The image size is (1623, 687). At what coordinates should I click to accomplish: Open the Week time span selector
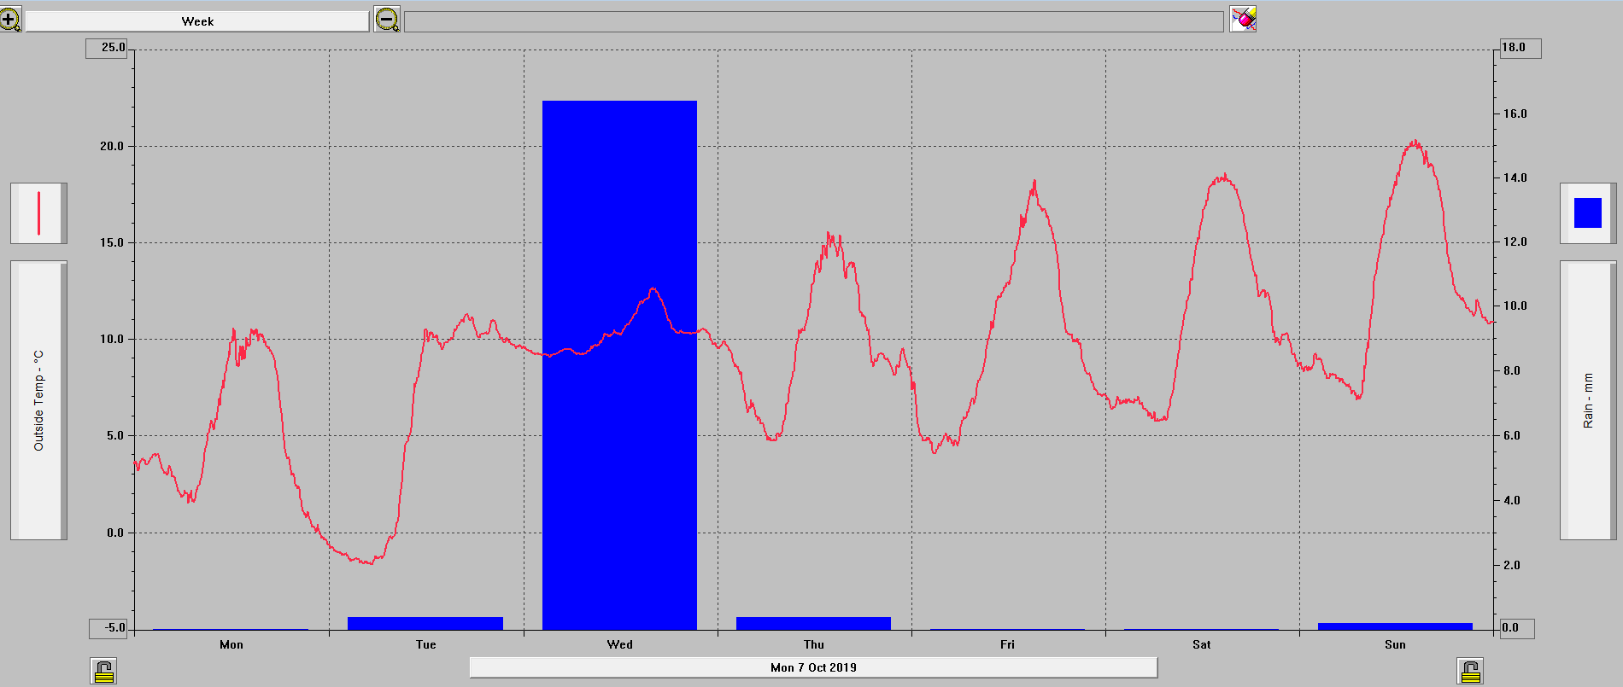pyautogui.click(x=197, y=21)
